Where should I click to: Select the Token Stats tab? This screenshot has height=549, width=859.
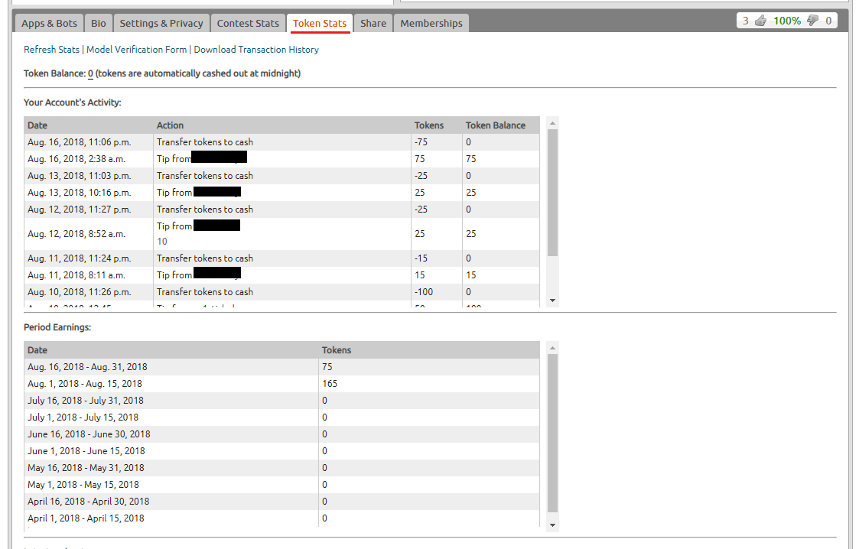[x=320, y=23]
